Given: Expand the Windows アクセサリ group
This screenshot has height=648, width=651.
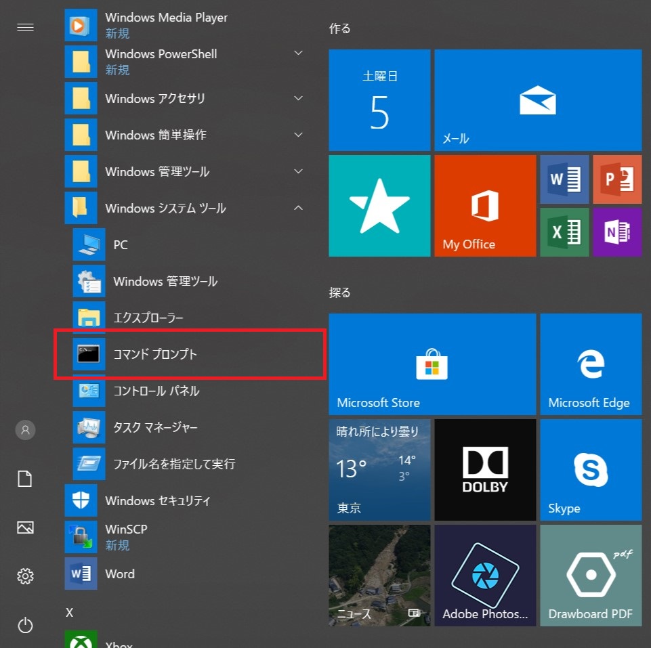Looking at the screenshot, I should click(298, 98).
